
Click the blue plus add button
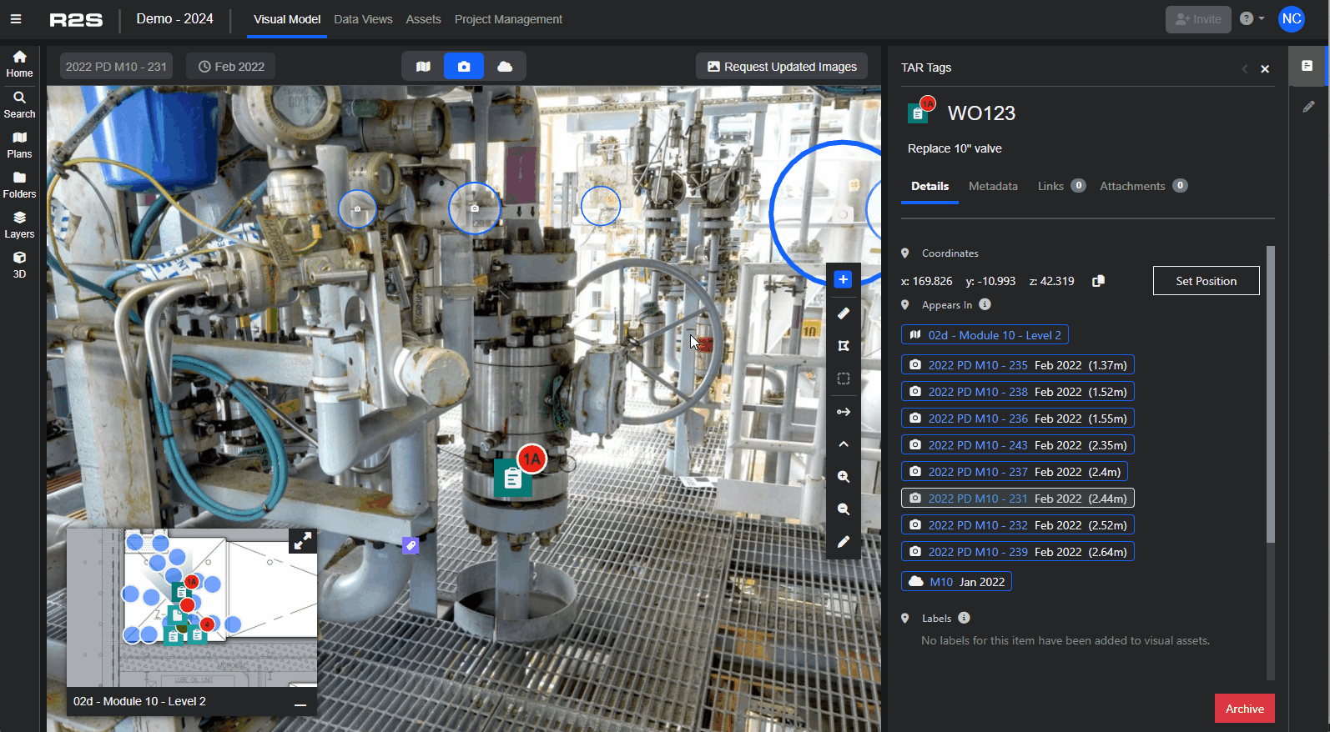click(x=843, y=279)
